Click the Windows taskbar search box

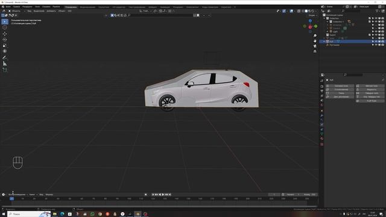click(29, 214)
